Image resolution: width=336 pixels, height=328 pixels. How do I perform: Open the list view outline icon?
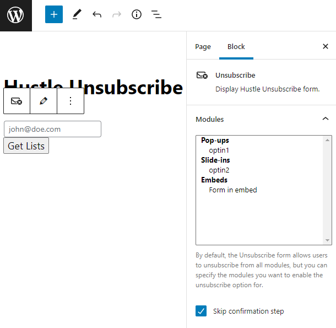tap(156, 14)
